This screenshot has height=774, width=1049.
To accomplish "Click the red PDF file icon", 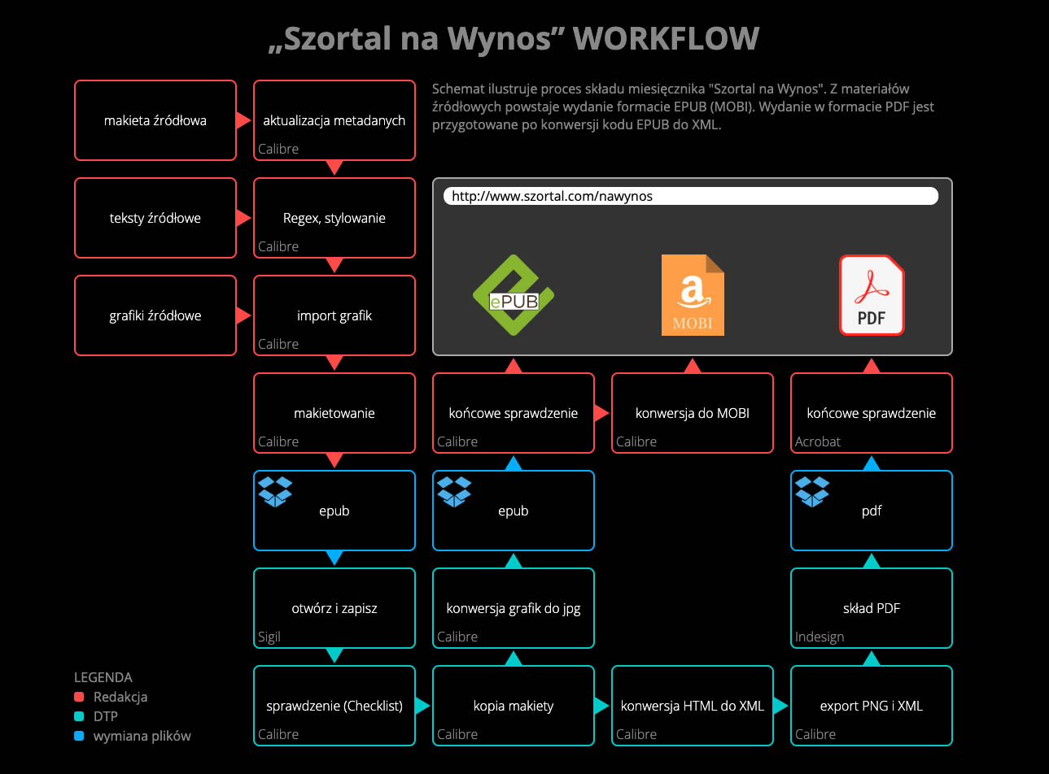I will 872,295.
